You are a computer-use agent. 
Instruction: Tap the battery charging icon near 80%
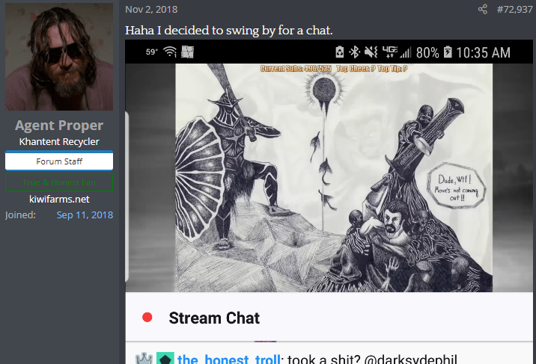(x=448, y=52)
